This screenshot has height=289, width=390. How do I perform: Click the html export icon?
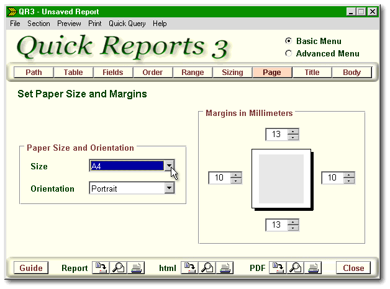point(189,268)
